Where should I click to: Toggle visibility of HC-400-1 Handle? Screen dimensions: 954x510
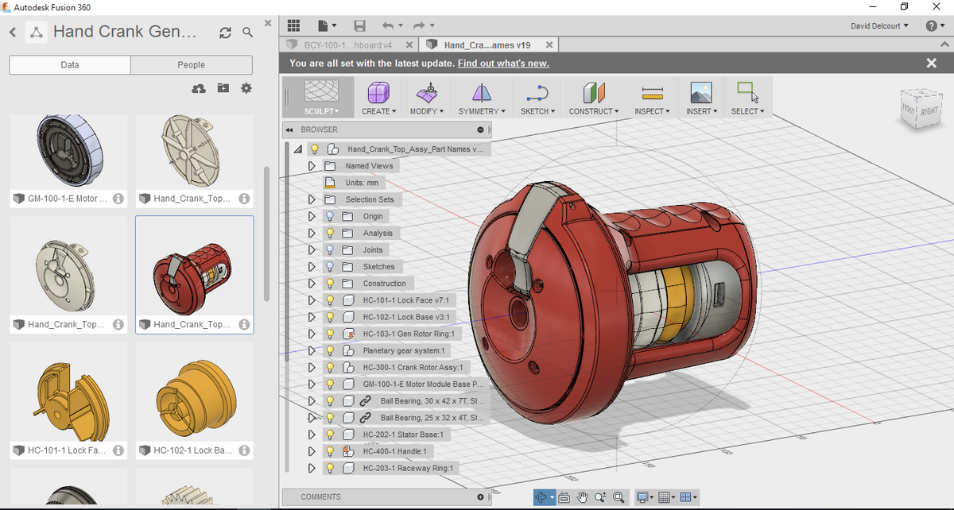(329, 450)
